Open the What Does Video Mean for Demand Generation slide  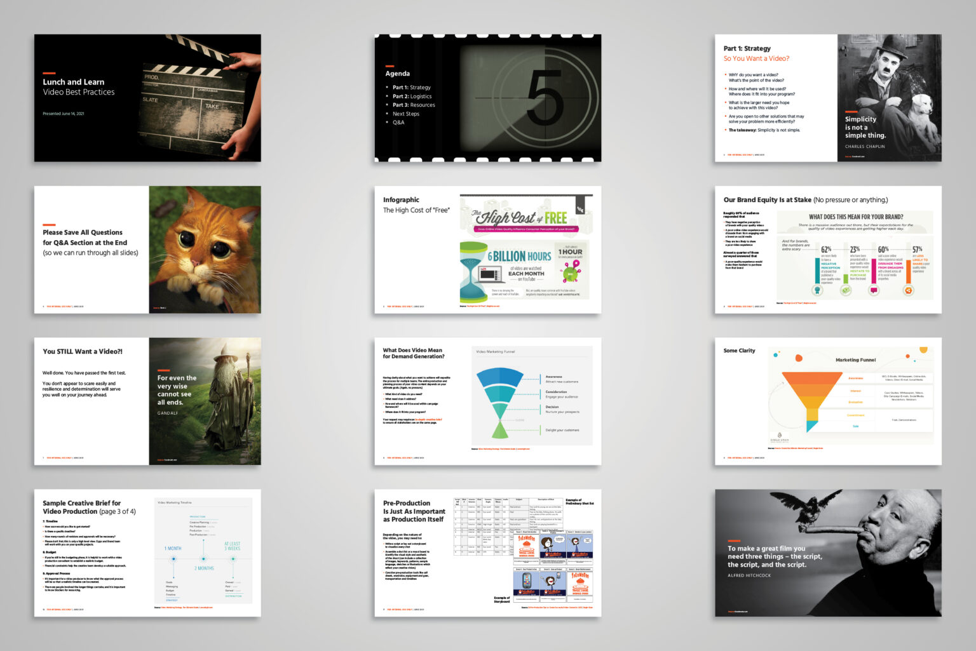[x=488, y=401]
